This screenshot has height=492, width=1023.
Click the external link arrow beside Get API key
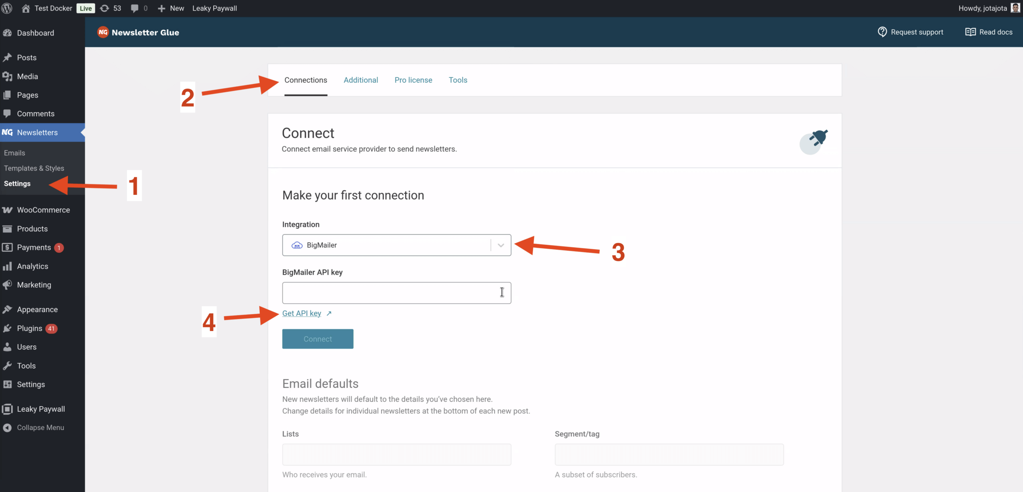pos(329,313)
